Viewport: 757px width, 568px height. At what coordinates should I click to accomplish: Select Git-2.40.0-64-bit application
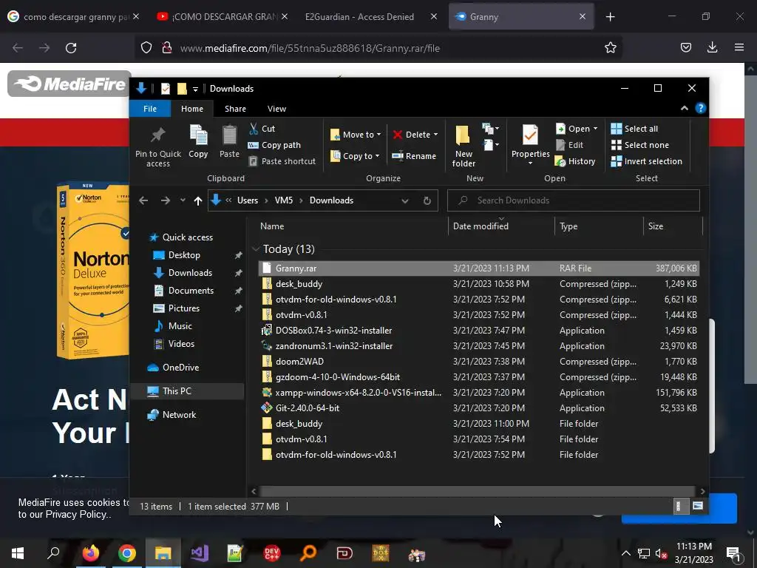pyautogui.click(x=478, y=408)
